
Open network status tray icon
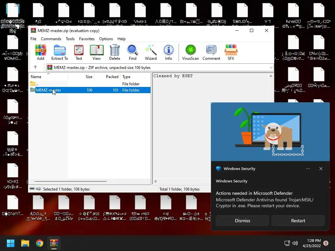coord(287,243)
